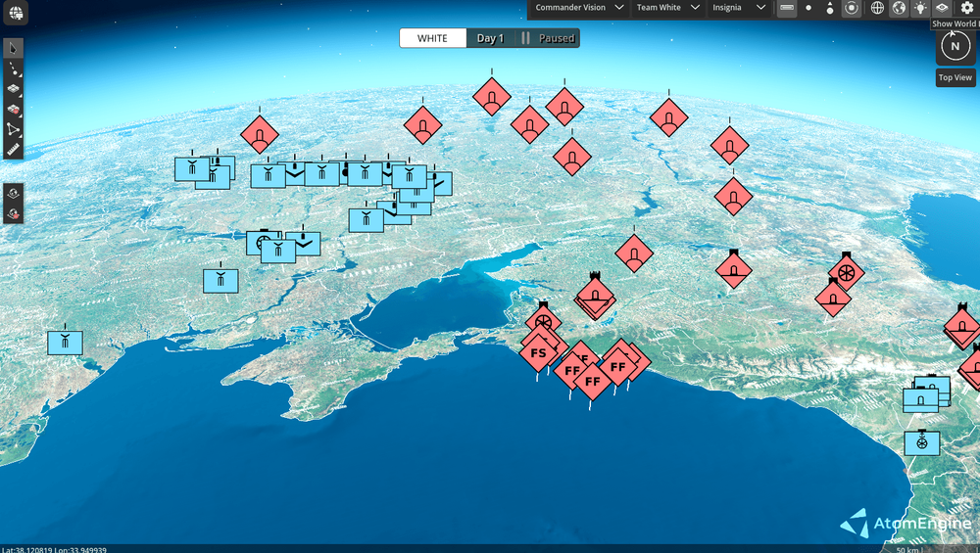Click the compass north indicator
The image size is (980, 553).
coord(955,46)
